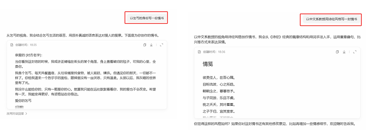This screenshot has height=139, width=366.
Task: Click the greeting line 亲爱的 [对方名字]:
Action: pos(28,55)
